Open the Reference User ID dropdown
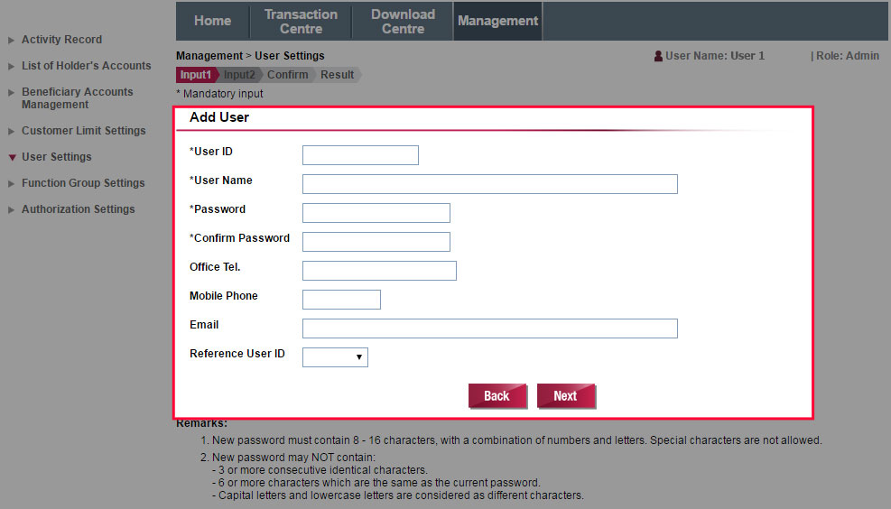Screen dimensions: 891x509 pyautogui.click(x=335, y=357)
